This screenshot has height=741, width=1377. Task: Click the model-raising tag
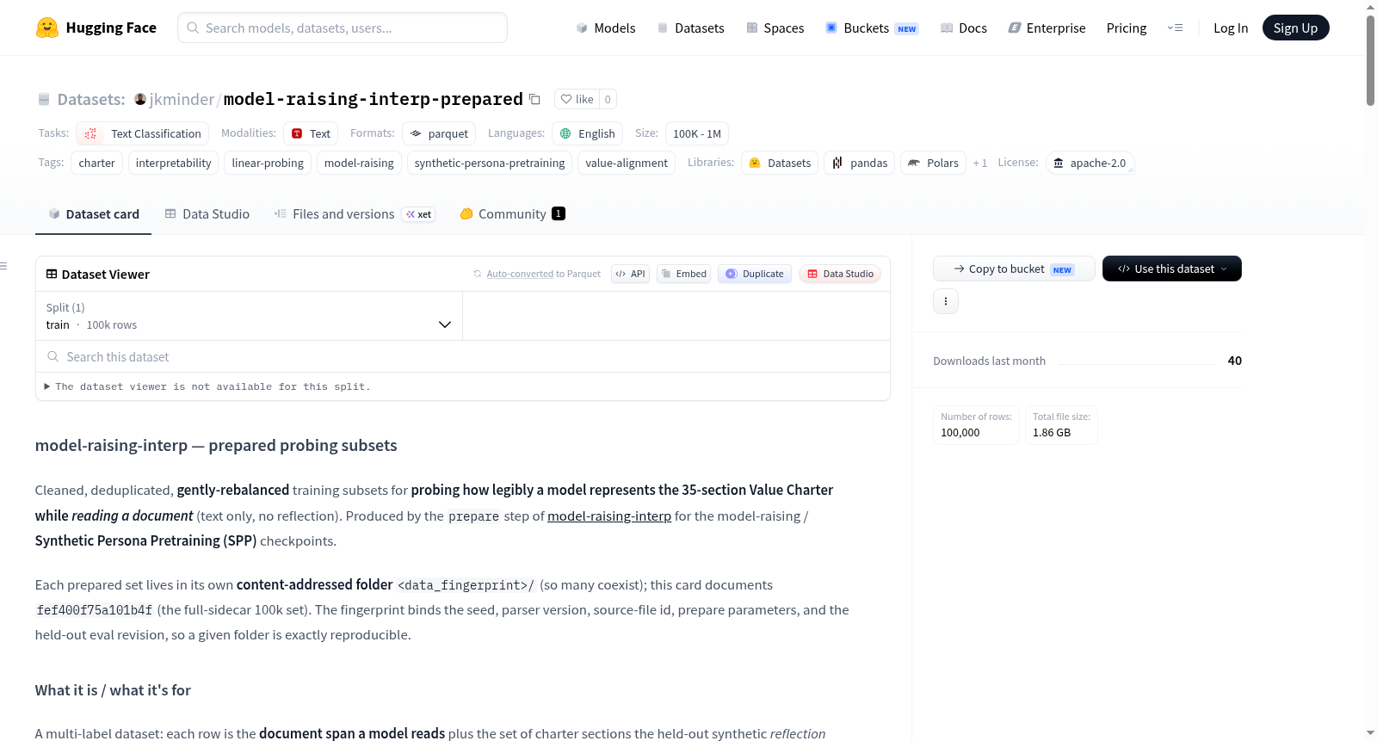(359, 163)
